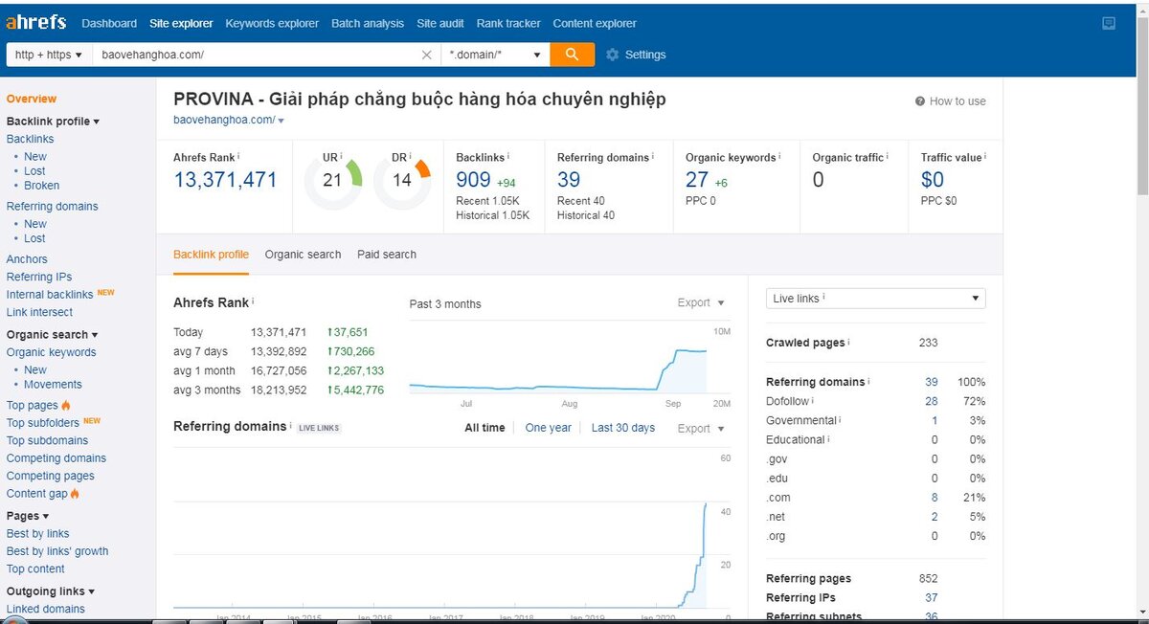Screen dimensions: 1149x624
Task: Open Keywords explorer in top navigation
Action: [x=272, y=23]
